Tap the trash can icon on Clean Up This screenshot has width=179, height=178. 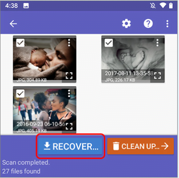[x=116, y=146]
